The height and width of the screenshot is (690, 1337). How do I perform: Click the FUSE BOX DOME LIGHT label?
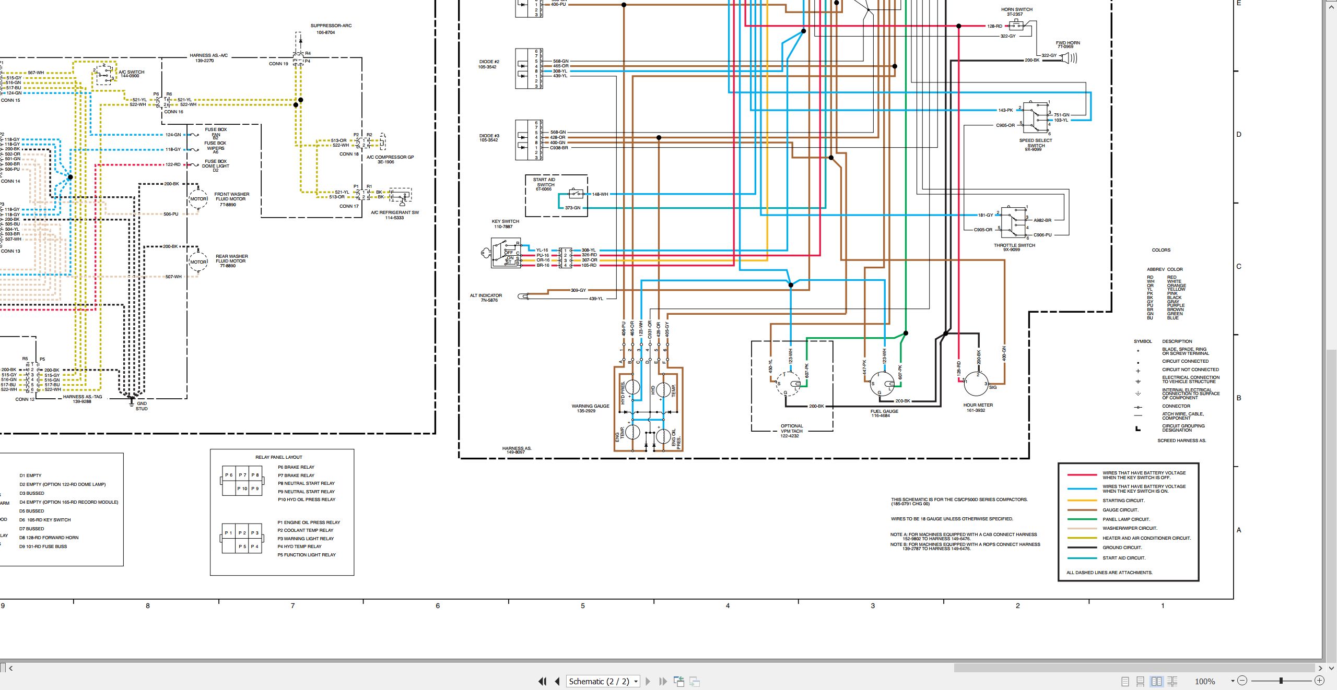[x=216, y=166]
